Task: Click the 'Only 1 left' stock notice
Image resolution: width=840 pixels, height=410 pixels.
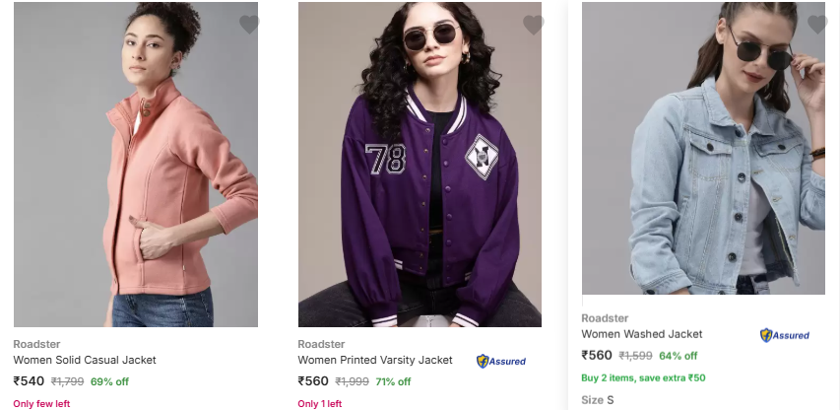Action: pos(320,403)
